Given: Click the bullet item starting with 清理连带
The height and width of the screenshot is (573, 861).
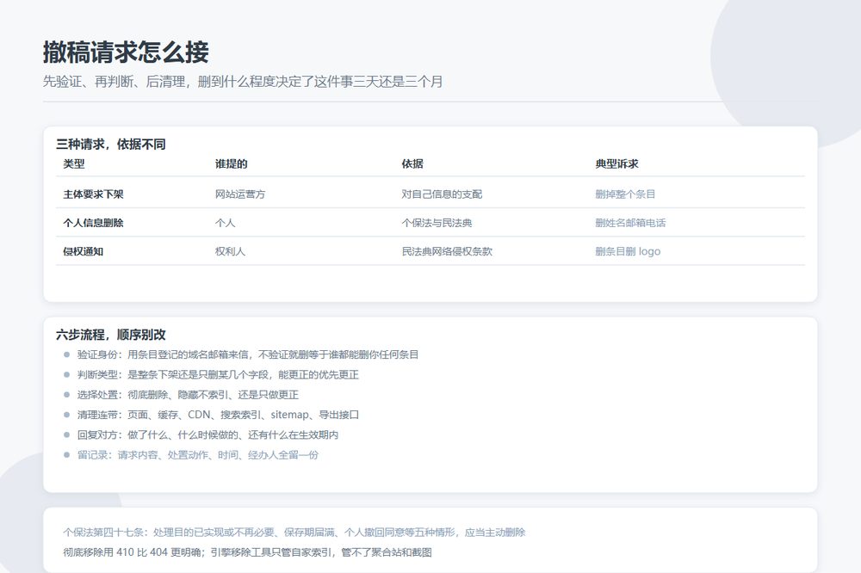Looking at the screenshot, I should coord(218,415).
